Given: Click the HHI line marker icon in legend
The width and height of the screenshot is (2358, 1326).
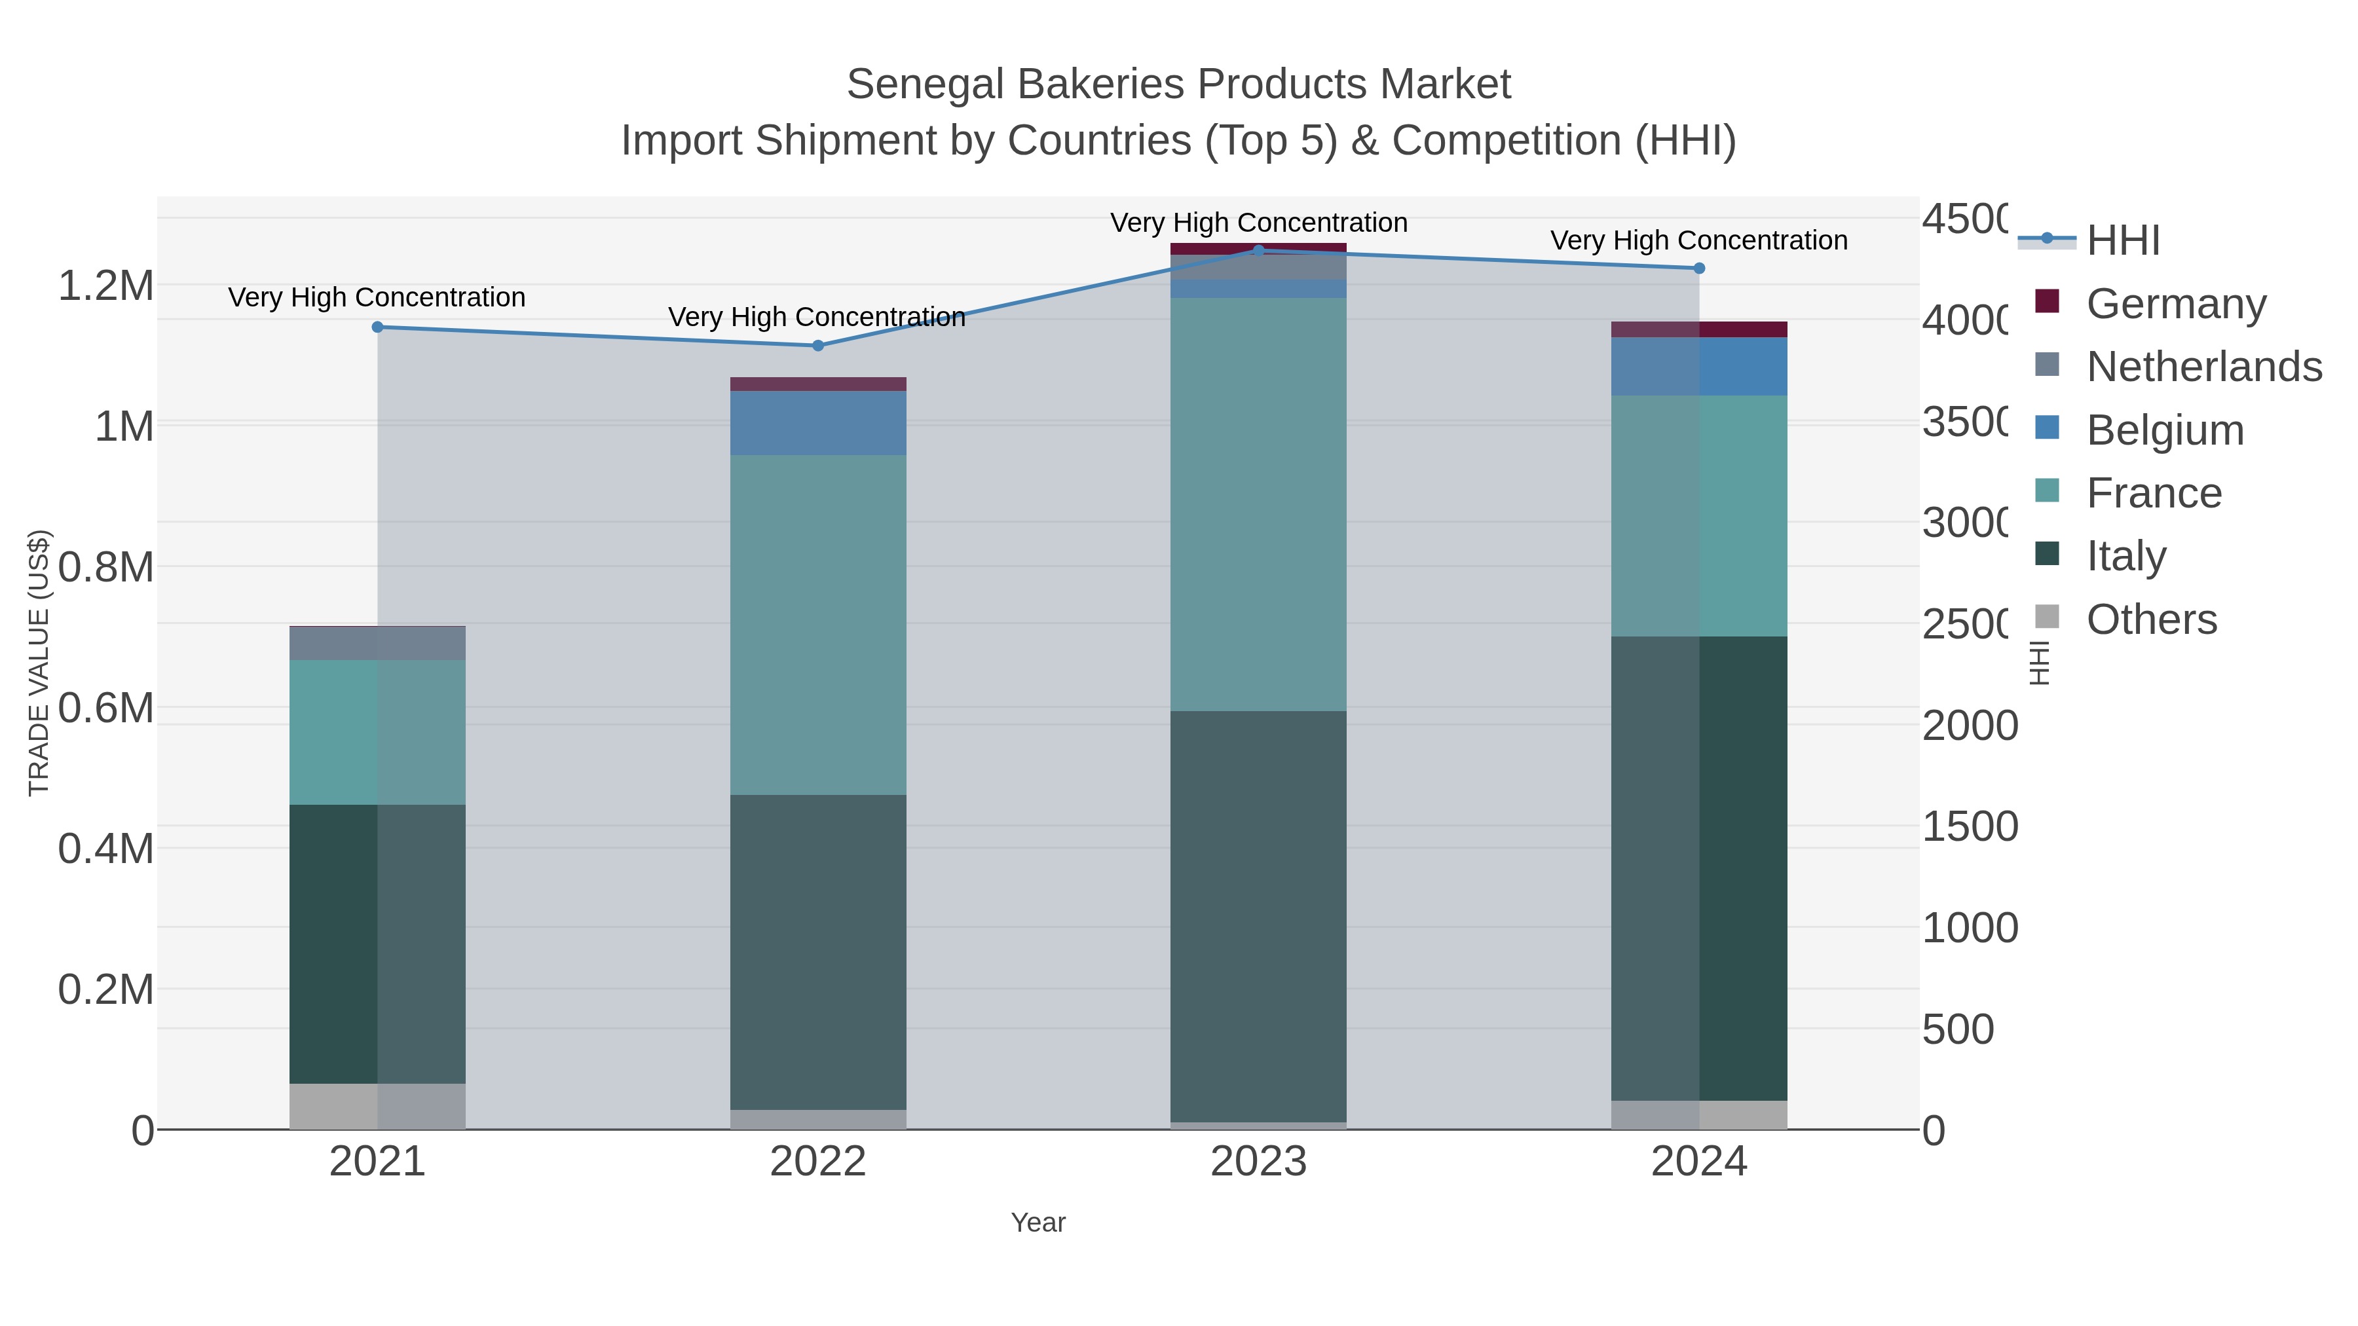Looking at the screenshot, I should pos(2047,239).
